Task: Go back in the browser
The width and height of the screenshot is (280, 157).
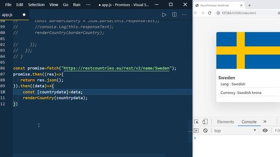Action: pyautogui.click(x=196, y=13)
